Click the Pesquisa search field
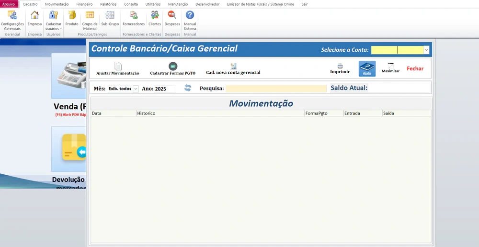 [276, 89]
